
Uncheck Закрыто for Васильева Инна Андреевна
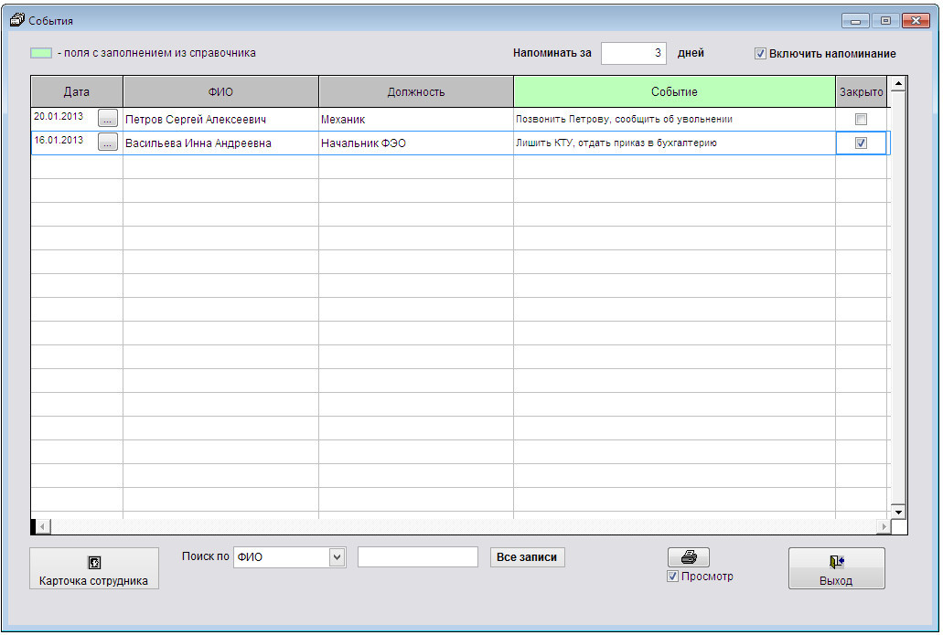click(x=861, y=143)
